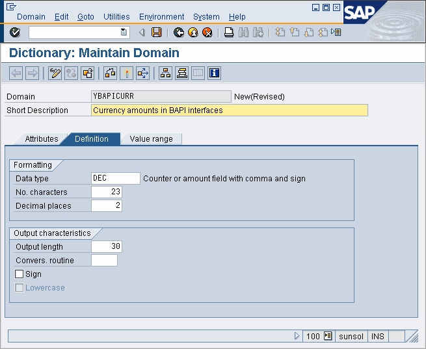The height and width of the screenshot is (349, 426).
Task: Click the Customize Local Layout icon
Action: tap(336, 32)
